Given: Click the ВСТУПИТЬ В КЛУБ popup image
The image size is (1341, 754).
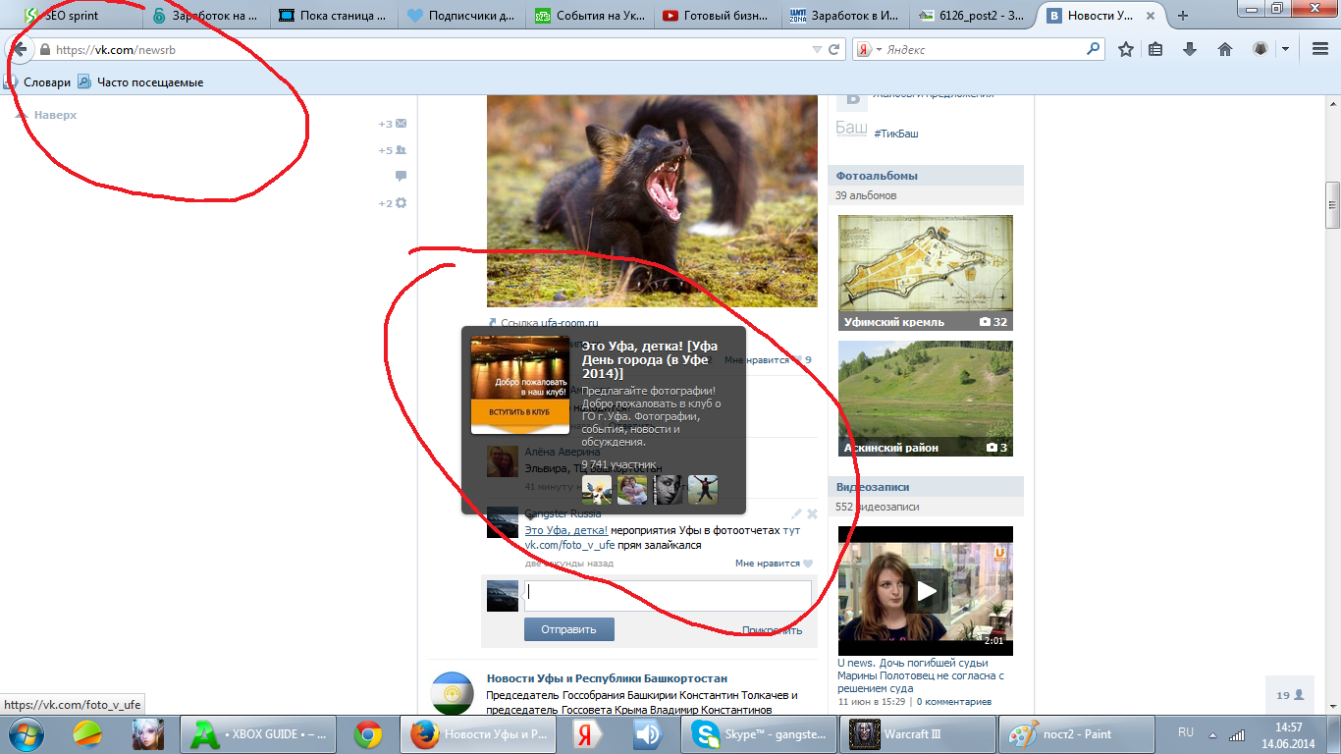Looking at the screenshot, I should [x=520, y=385].
